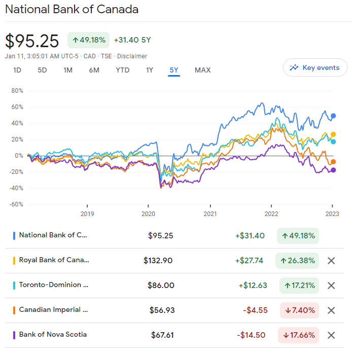Remove Royal Bank of Canada comparison
Viewport: 352px width, 354px height.
[331, 261]
